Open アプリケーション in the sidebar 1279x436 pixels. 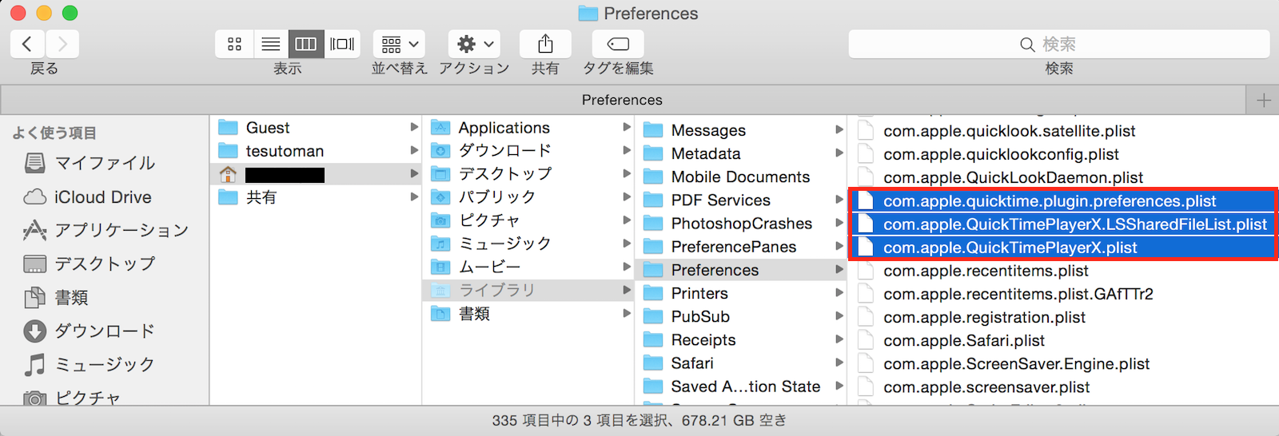pyautogui.click(x=121, y=231)
